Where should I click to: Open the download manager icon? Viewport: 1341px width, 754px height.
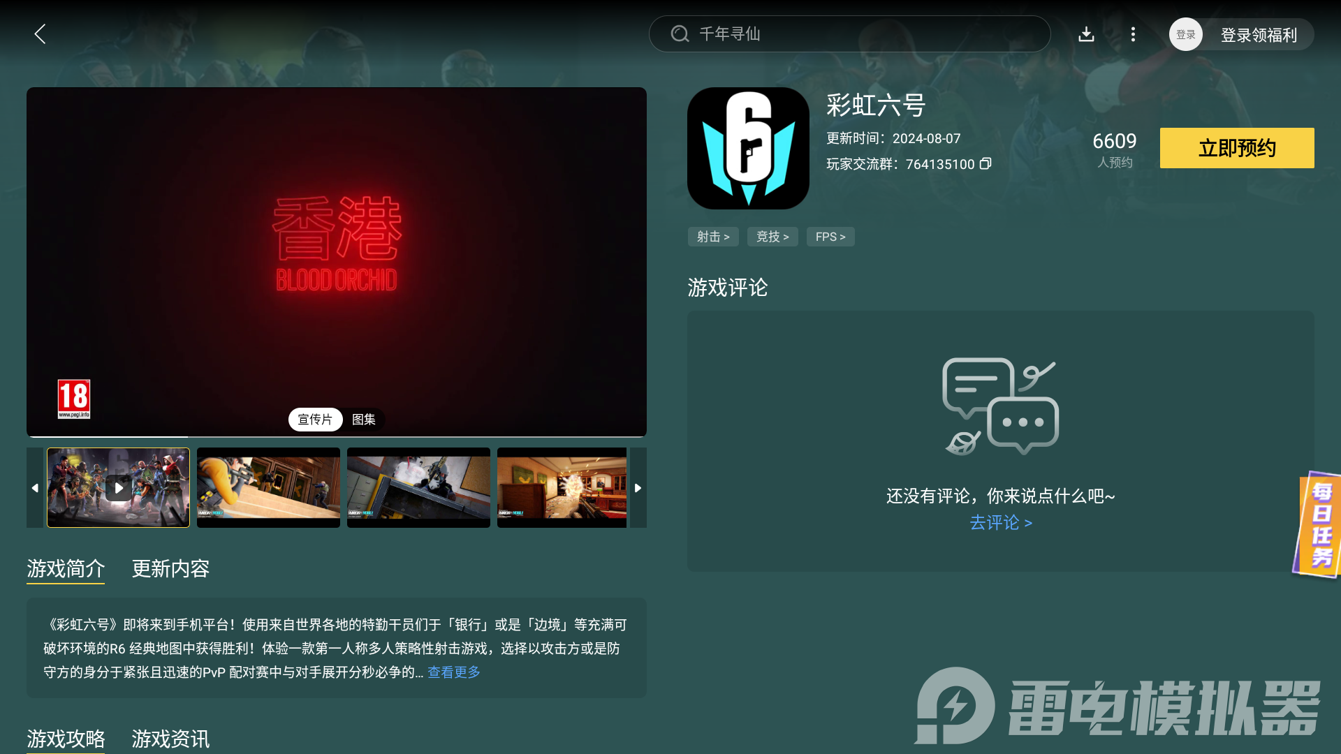coord(1086,34)
